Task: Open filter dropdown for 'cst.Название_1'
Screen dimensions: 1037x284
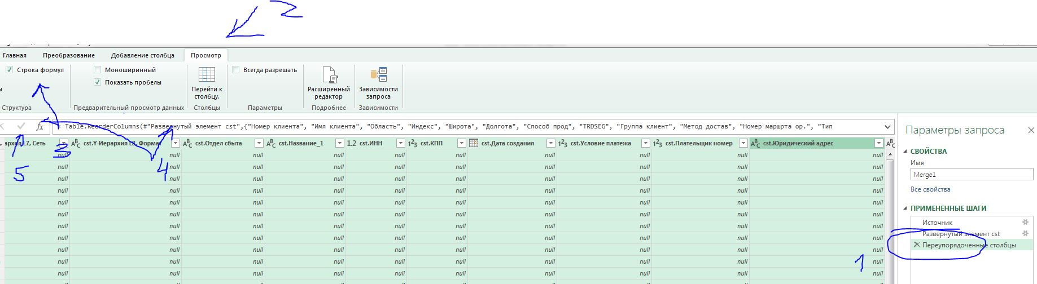Action: pos(339,143)
